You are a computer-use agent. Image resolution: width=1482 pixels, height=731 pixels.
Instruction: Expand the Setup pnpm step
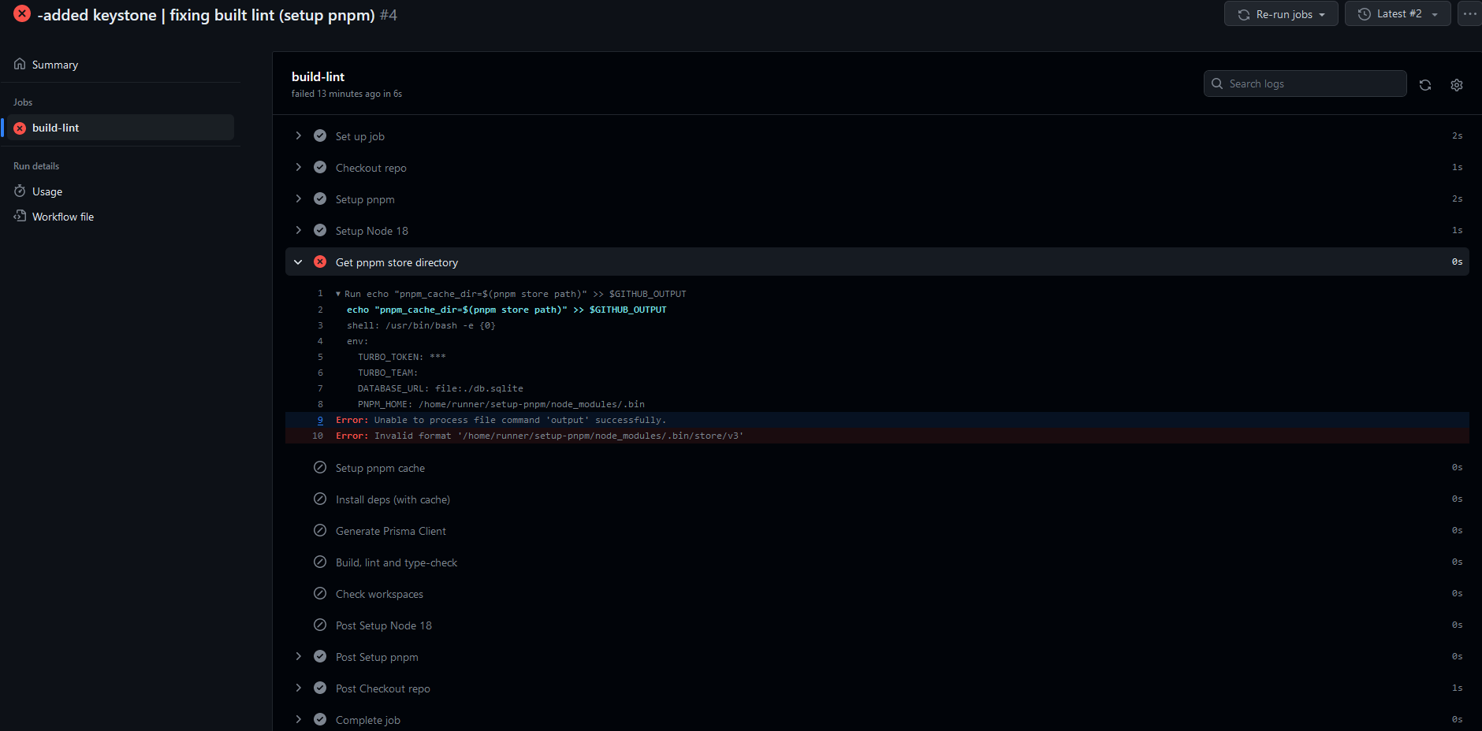[x=298, y=199]
